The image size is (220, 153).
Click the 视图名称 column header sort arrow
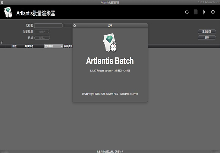[62, 46]
